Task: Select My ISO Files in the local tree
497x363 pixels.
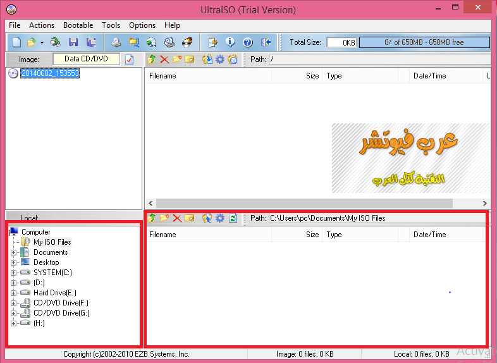Action: [x=52, y=242]
